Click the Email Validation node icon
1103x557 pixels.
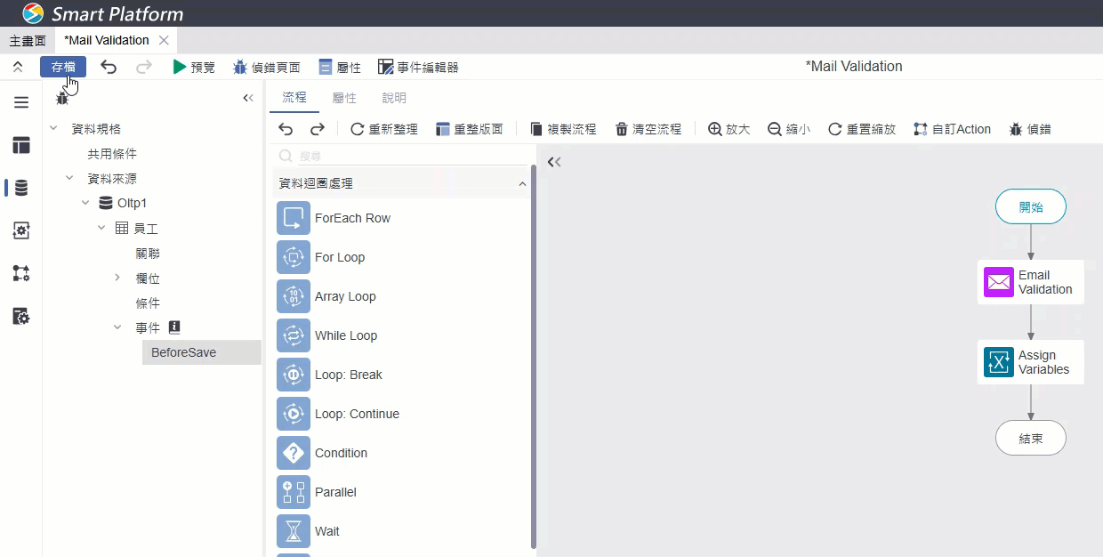click(x=999, y=282)
